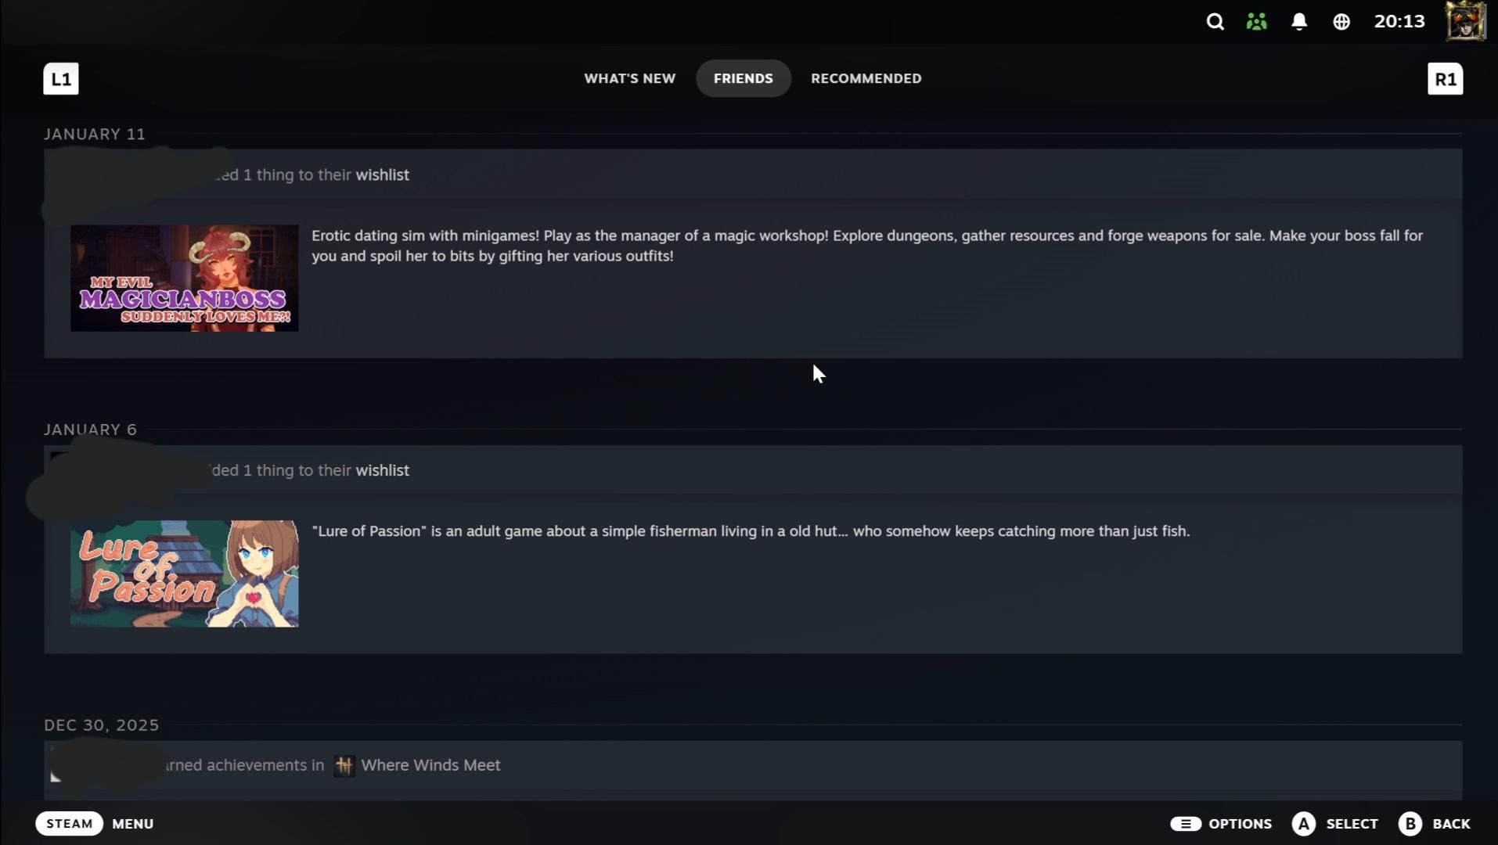The width and height of the screenshot is (1498, 845).
Task: Open the My Evil Magician Boss thumbnail
Action: [185, 279]
